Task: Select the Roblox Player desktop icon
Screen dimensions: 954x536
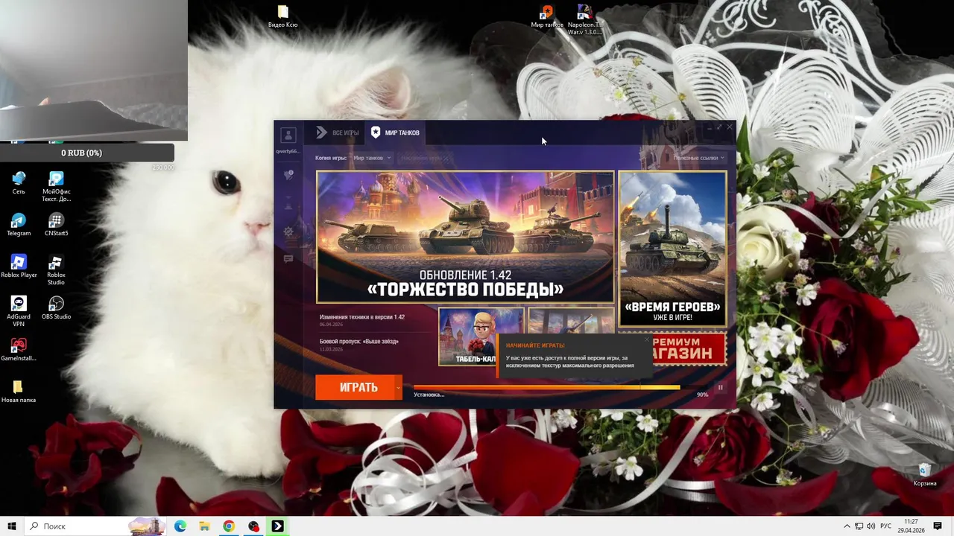Action: coord(19,267)
